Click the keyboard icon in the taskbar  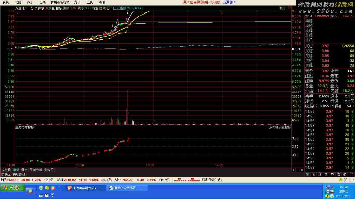pos(41,195)
